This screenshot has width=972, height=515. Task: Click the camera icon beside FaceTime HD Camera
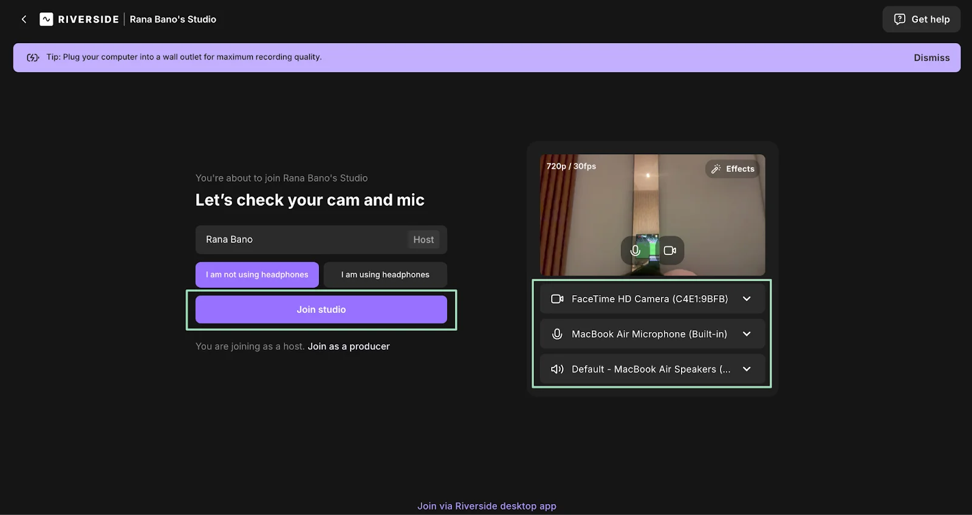557,299
